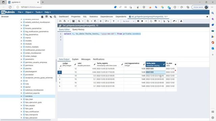Click the Explain Analyze toolbar icon
Image resolution: width=216 pixels, height=121 pixels.
156,21
